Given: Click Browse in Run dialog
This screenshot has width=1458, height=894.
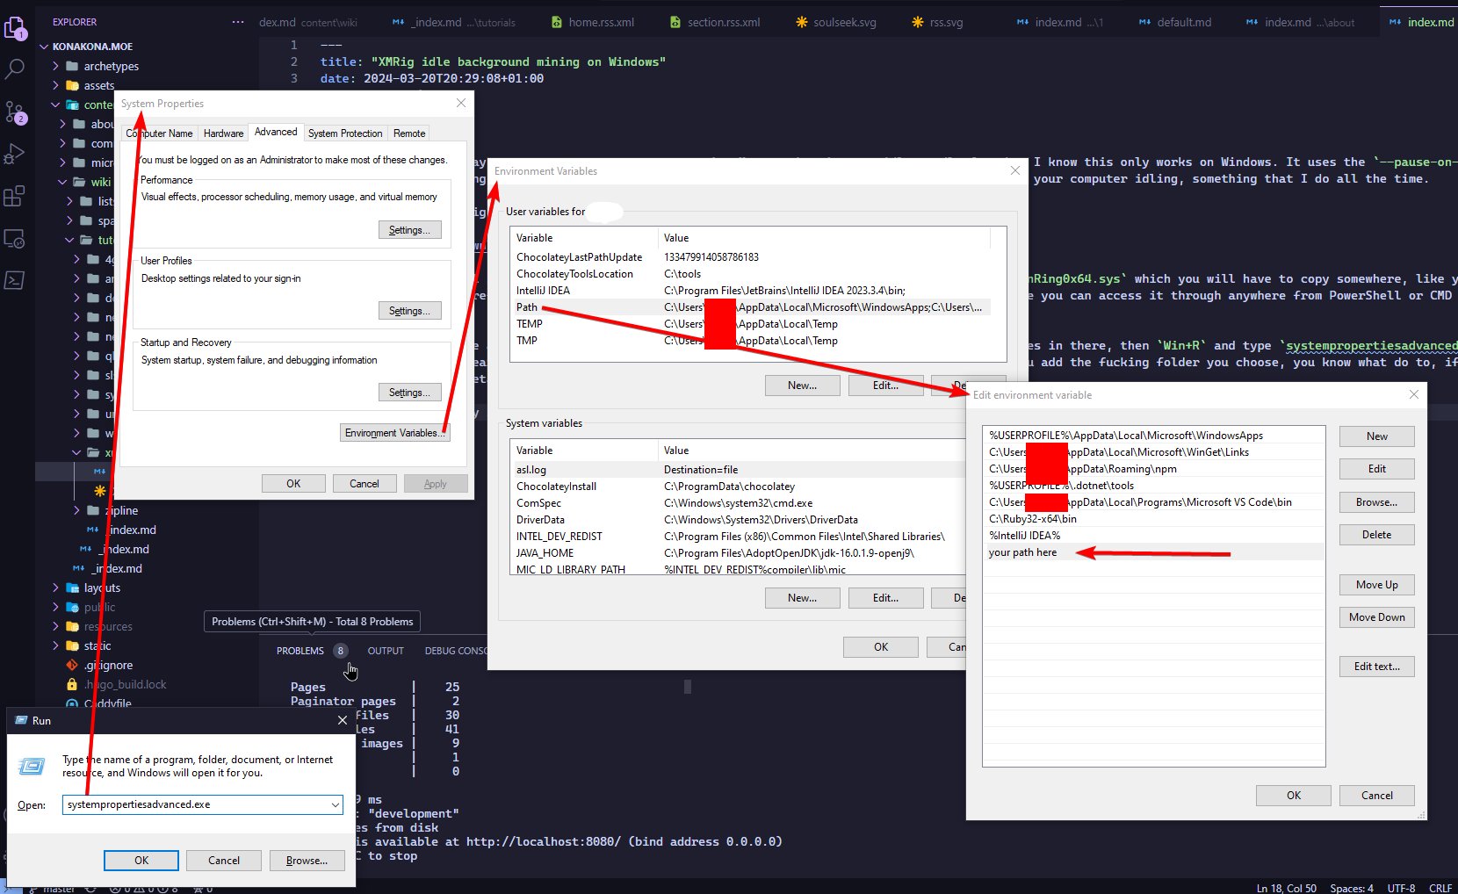Looking at the screenshot, I should (x=307, y=861).
